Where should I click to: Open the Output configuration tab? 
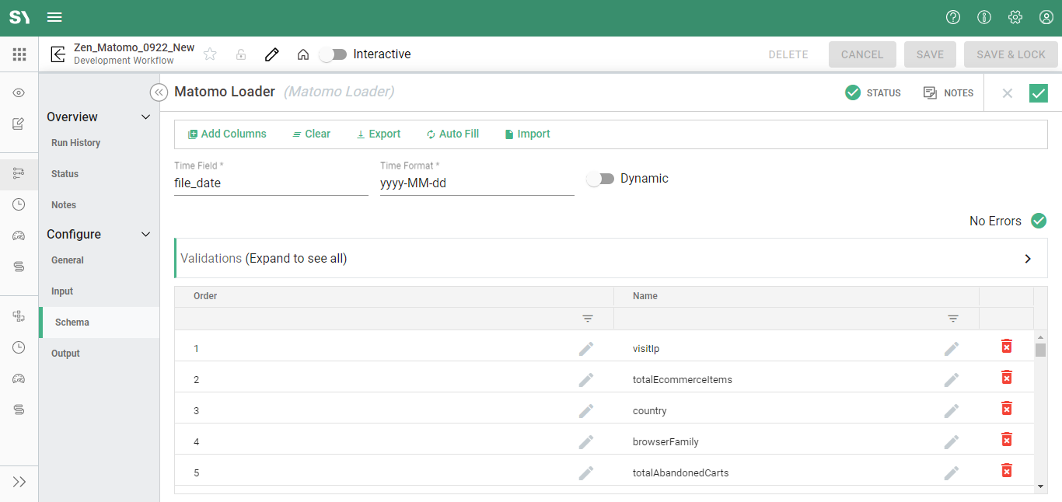pos(65,354)
